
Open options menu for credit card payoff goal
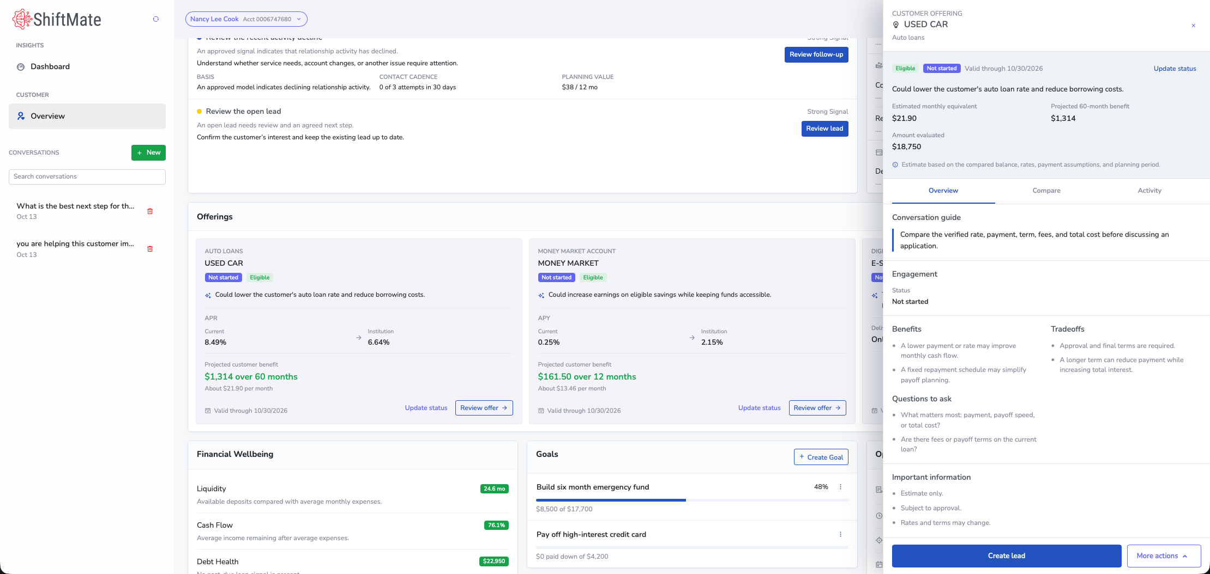tap(840, 534)
